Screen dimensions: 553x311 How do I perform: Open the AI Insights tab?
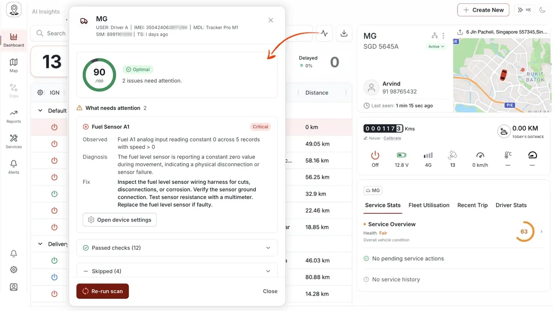tap(46, 12)
